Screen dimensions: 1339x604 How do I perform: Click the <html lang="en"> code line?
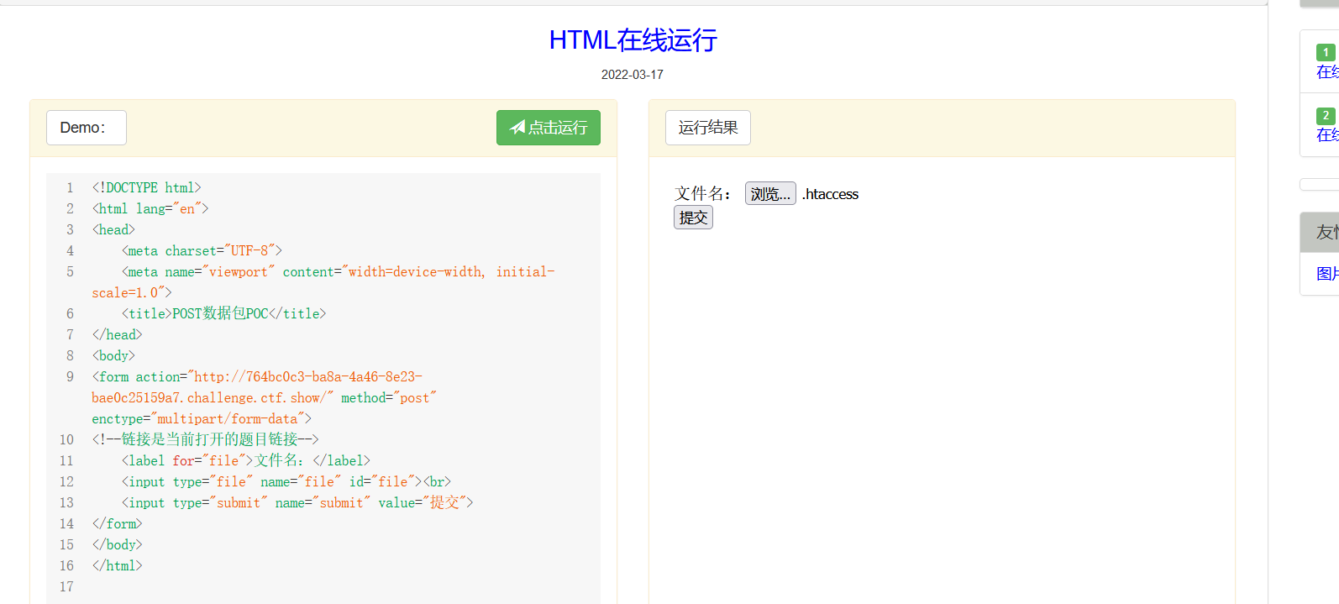click(150, 208)
